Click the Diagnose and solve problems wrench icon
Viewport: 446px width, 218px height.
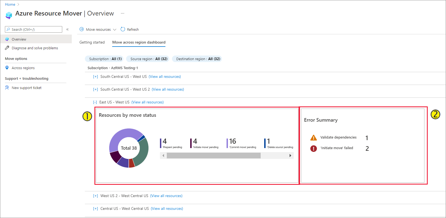click(7, 48)
